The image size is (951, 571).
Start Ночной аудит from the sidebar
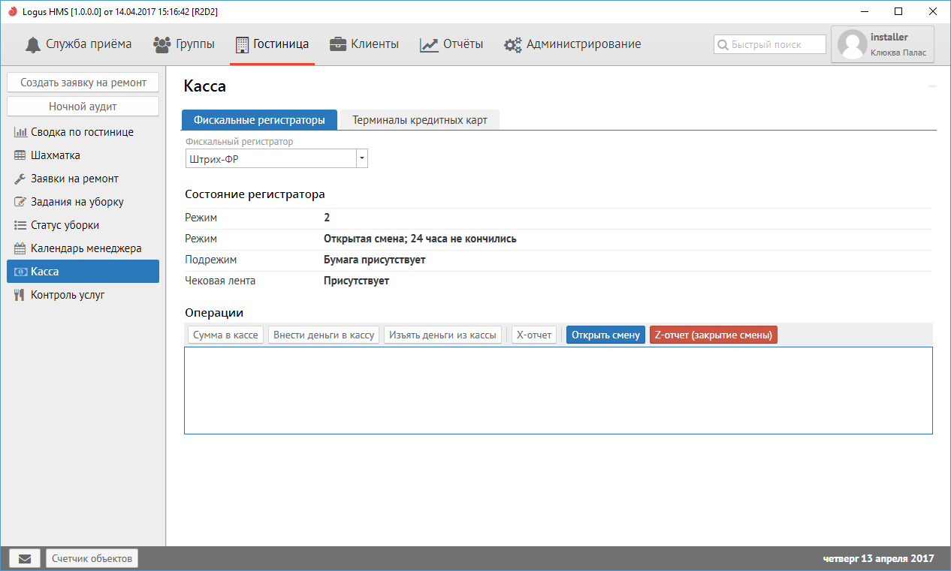tap(83, 107)
